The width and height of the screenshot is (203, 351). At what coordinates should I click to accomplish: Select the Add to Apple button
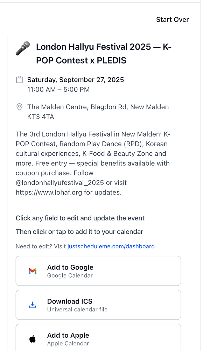(98, 338)
